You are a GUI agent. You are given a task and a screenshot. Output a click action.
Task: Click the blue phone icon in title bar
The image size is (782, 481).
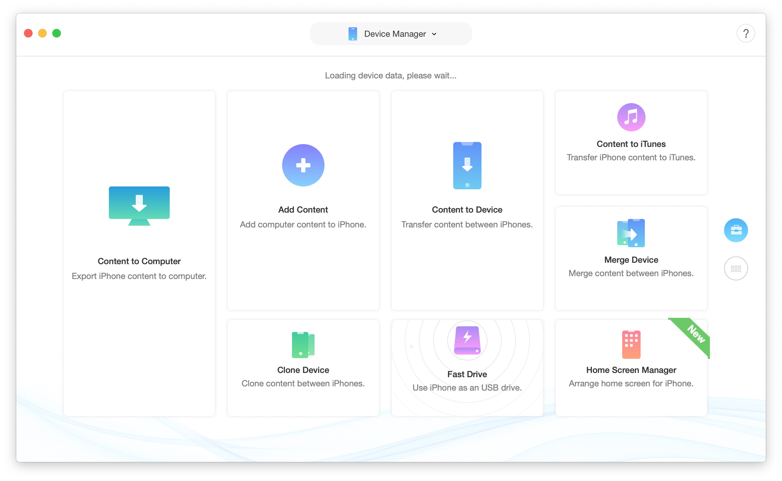click(352, 34)
